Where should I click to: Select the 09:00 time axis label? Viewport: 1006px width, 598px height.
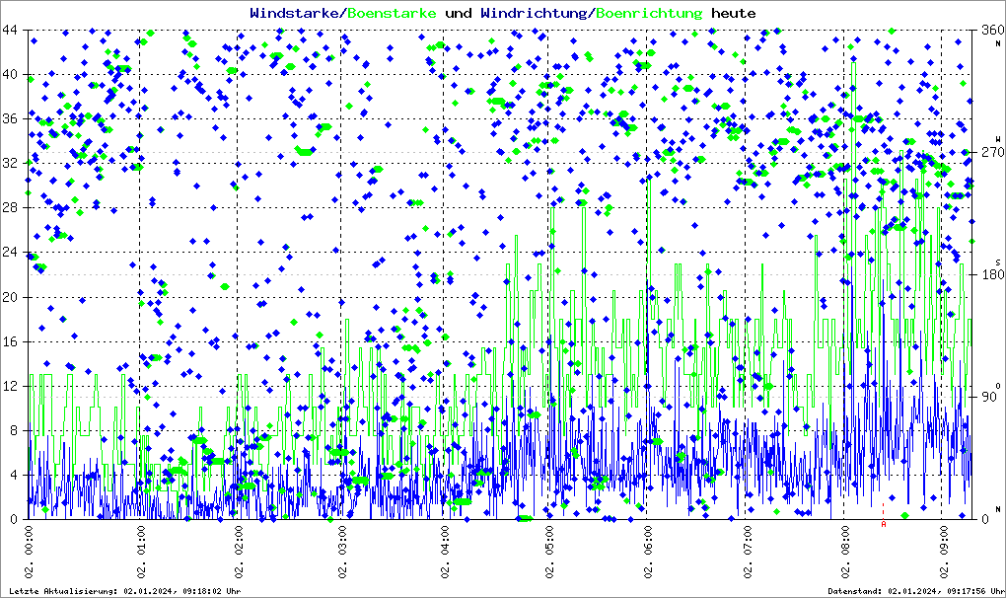pos(946,553)
